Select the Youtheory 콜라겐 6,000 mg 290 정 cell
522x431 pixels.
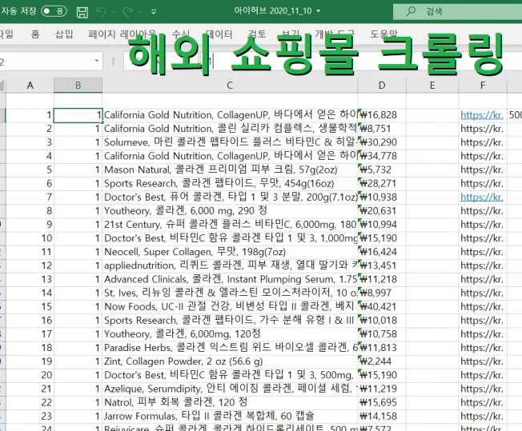[x=230, y=211]
